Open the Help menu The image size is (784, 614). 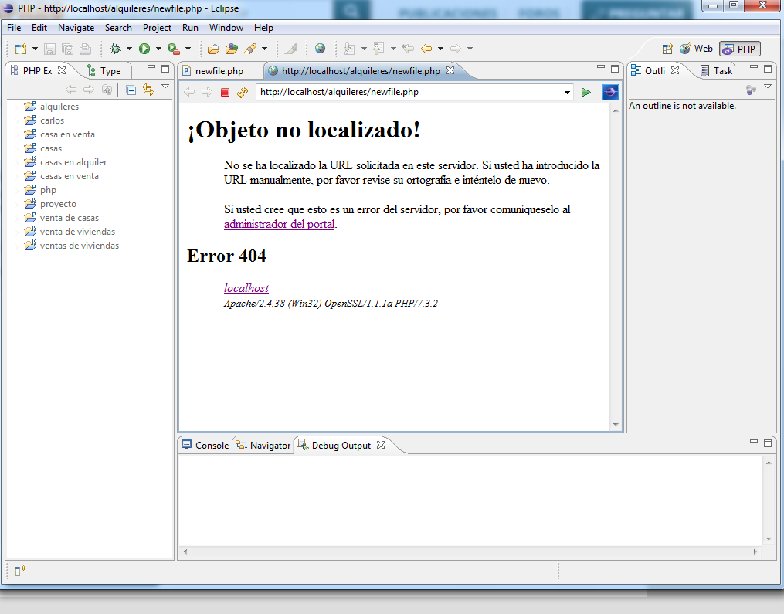click(x=263, y=28)
